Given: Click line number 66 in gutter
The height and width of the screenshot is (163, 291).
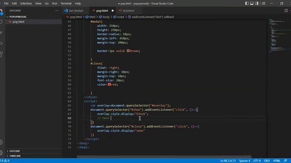Looking at the screenshot, I should [x=69, y=110].
